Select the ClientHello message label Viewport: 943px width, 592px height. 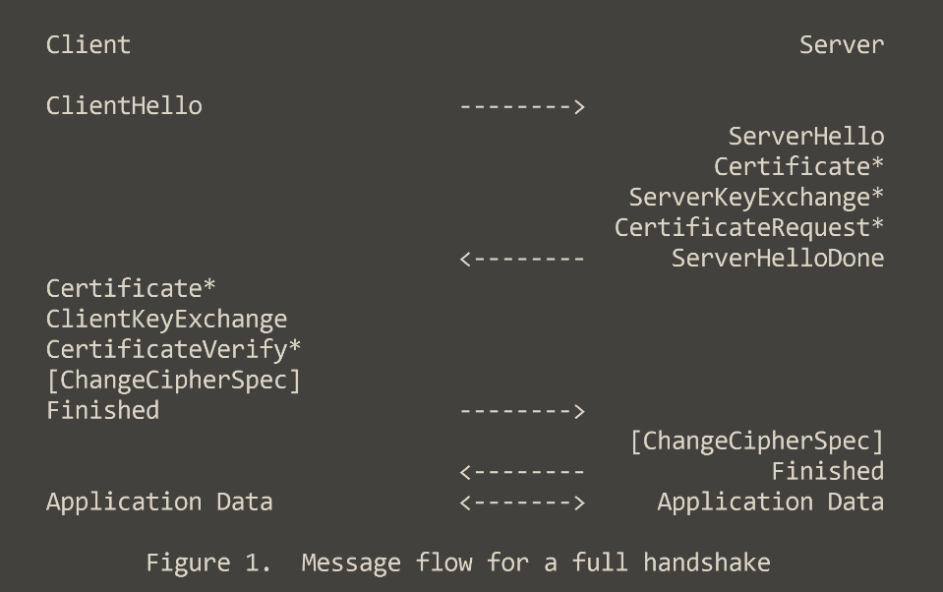[x=124, y=106]
